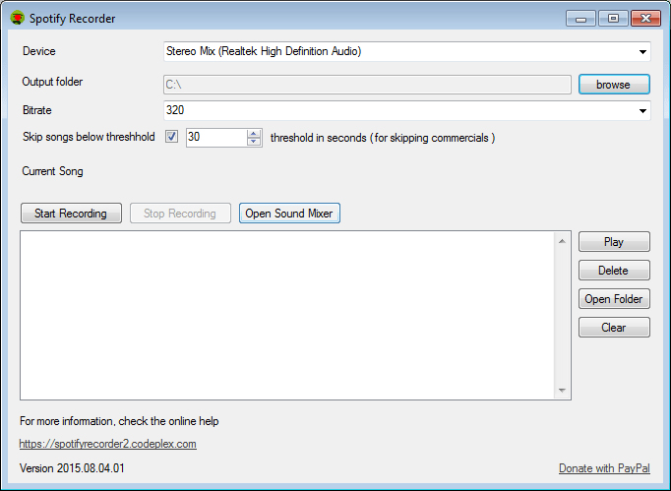Minimize the Spotify Recorder window
The height and width of the screenshot is (491, 671).
pos(580,19)
